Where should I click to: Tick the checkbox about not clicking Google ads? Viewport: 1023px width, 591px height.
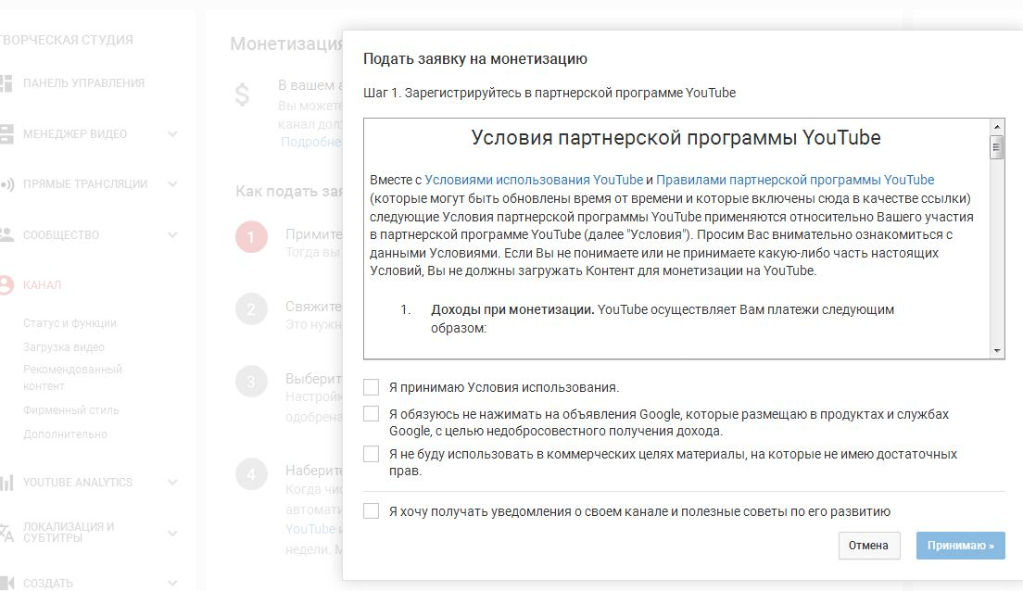pyautogui.click(x=372, y=414)
